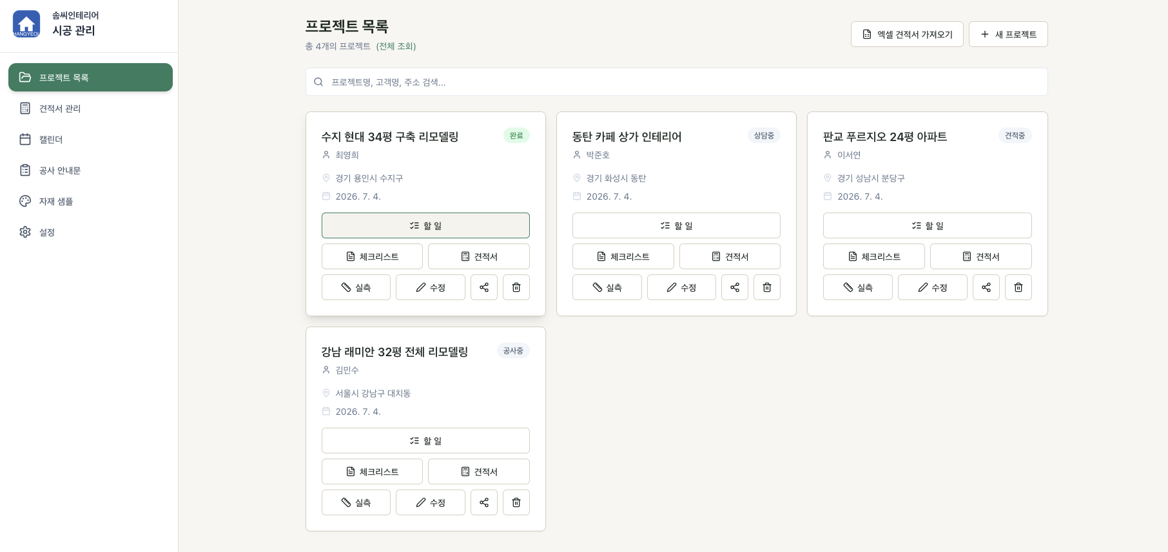Open 실측 for 수지 현대 34평 project
Image resolution: width=1168 pixels, height=552 pixels.
356,287
